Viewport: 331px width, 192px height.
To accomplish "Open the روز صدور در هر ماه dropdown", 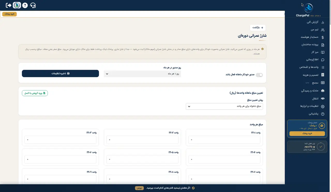I will pos(142,74).
